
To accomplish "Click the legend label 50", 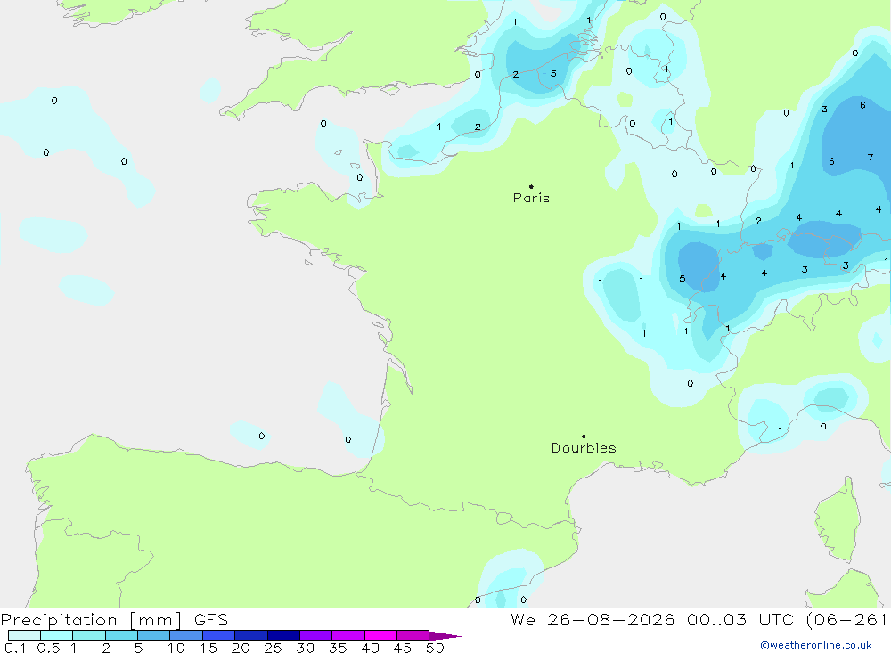I will (435, 648).
